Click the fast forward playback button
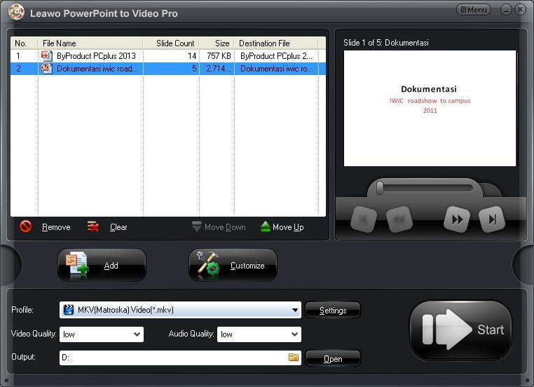534x387 pixels. 457,219
